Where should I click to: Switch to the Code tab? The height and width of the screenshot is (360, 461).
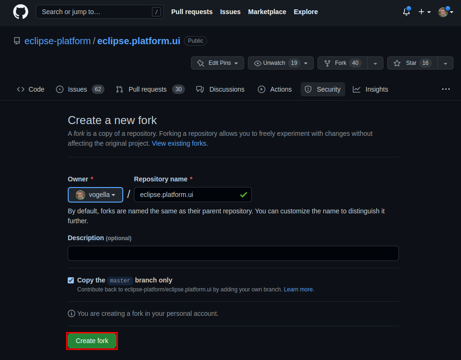click(31, 89)
